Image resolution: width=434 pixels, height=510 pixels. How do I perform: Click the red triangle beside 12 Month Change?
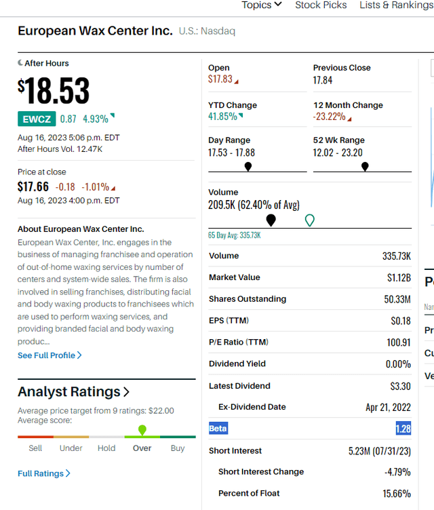pyautogui.click(x=350, y=118)
